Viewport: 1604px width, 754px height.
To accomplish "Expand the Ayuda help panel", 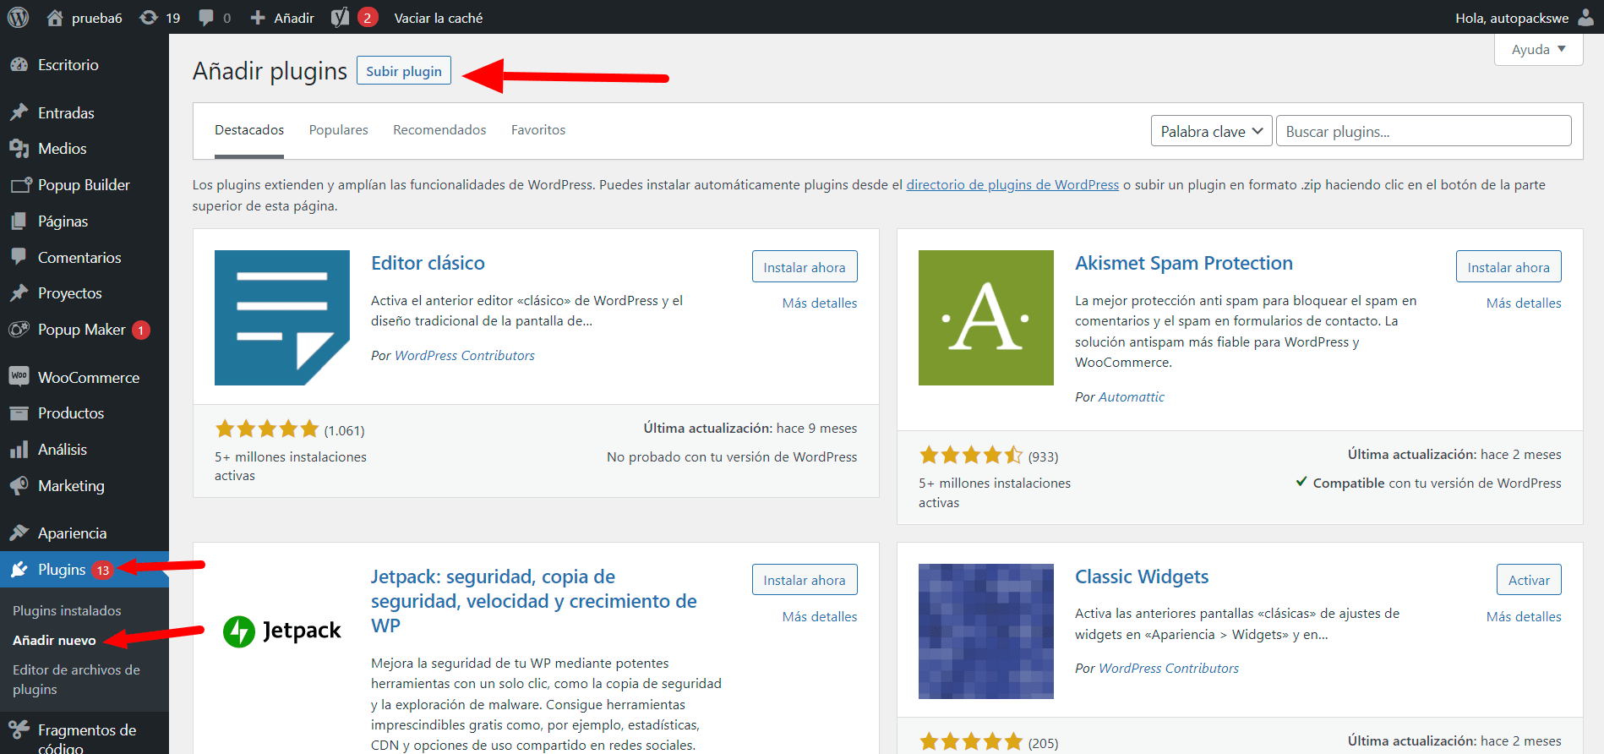I will [x=1538, y=49].
